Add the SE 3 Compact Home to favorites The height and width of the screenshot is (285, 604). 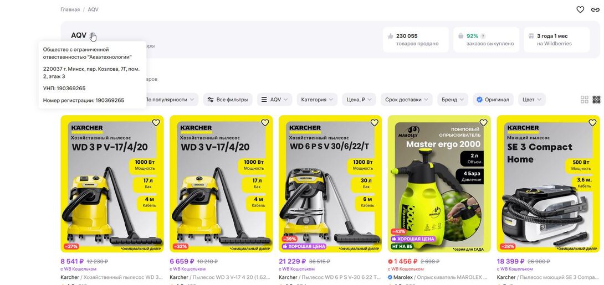coord(592,123)
